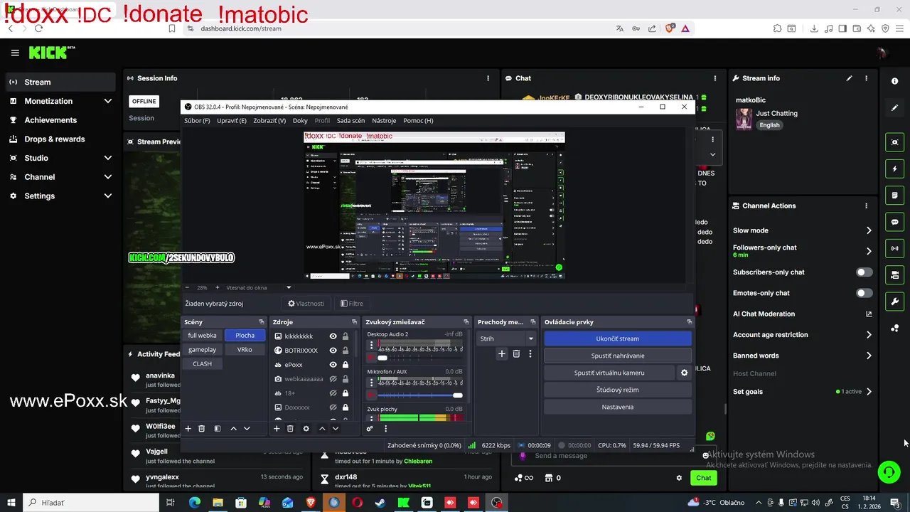The height and width of the screenshot is (512, 910).
Task: Open Pomoc (H) menu in OBS
Action: click(x=418, y=121)
